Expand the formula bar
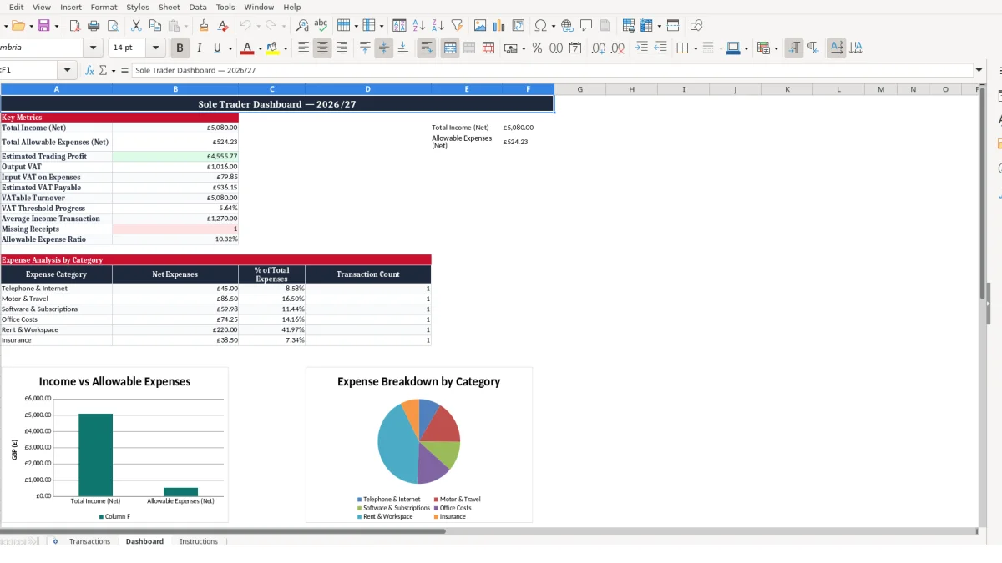The width and height of the screenshot is (1002, 563). point(979,71)
